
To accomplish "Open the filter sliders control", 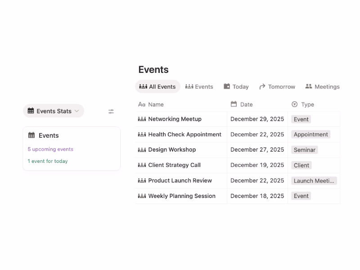I will click(x=111, y=111).
